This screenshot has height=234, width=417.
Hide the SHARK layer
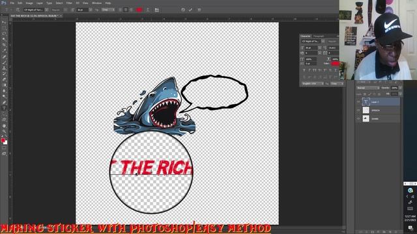pyautogui.click(x=358, y=119)
